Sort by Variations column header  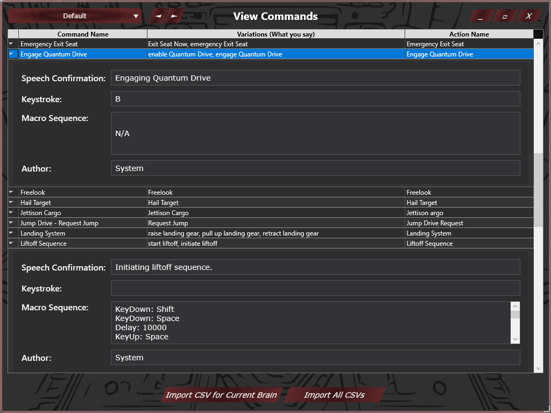(275, 34)
